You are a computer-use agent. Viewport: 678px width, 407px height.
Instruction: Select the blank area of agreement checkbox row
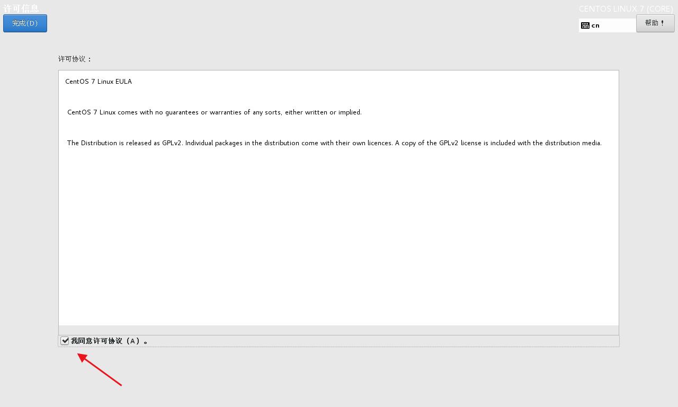pyautogui.click(x=381, y=341)
